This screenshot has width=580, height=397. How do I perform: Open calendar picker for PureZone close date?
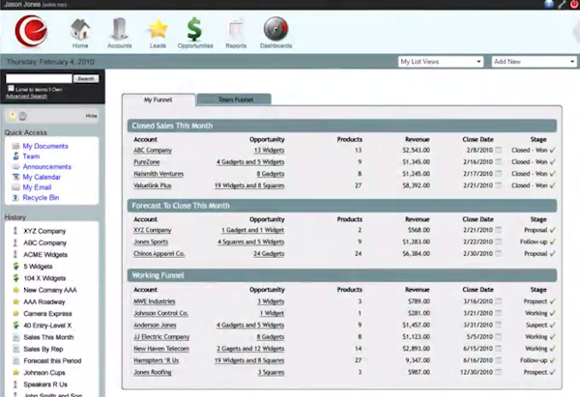498,162
